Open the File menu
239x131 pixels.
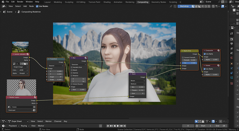pyautogui.click(x=7, y=2)
